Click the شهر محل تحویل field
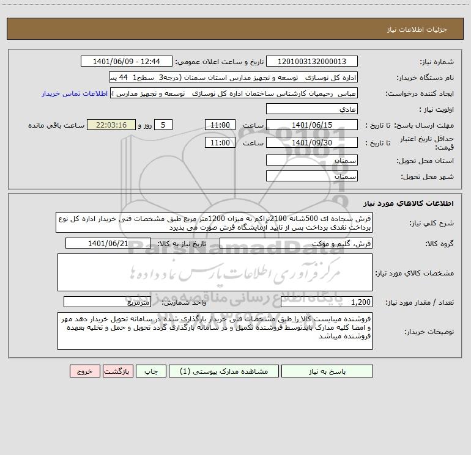This screenshot has height=455, width=471. coord(312,176)
